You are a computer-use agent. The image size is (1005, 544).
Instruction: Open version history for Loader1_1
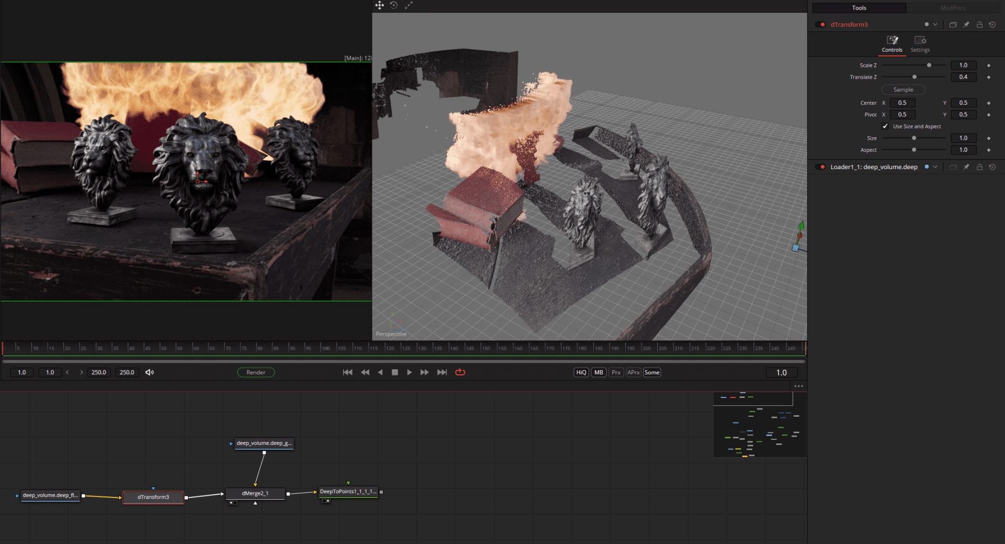click(992, 166)
